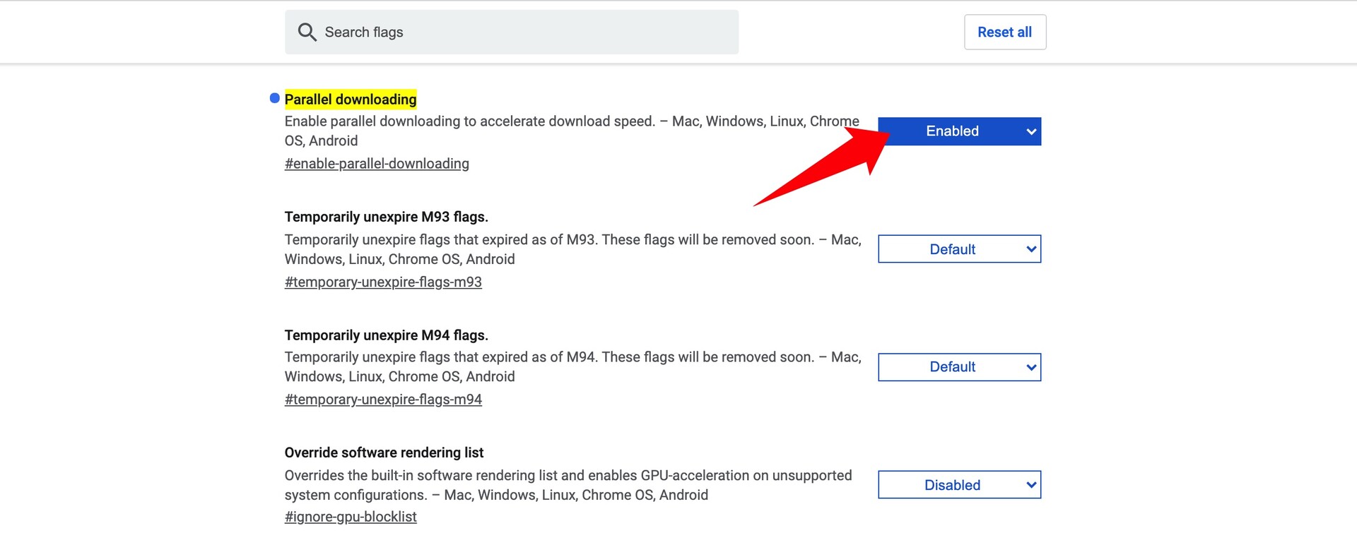Image resolution: width=1357 pixels, height=540 pixels.
Task: Follow the #ignore-gpu-blocklist link
Action: click(x=351, y=517)
